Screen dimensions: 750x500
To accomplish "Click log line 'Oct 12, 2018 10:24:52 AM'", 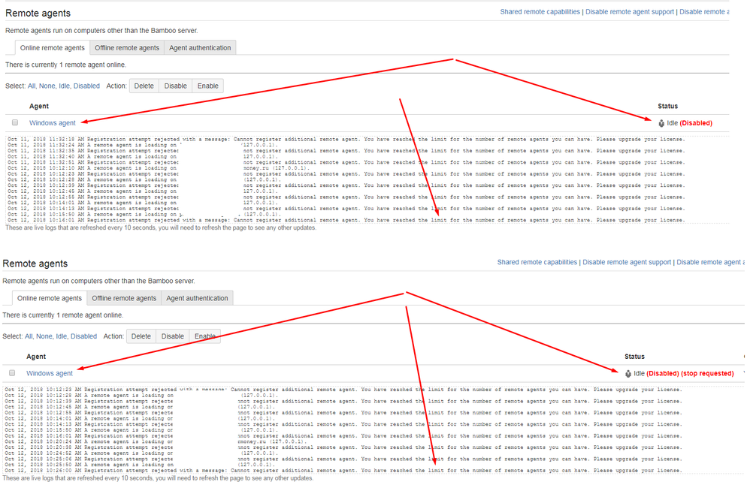I will point(140,453).
